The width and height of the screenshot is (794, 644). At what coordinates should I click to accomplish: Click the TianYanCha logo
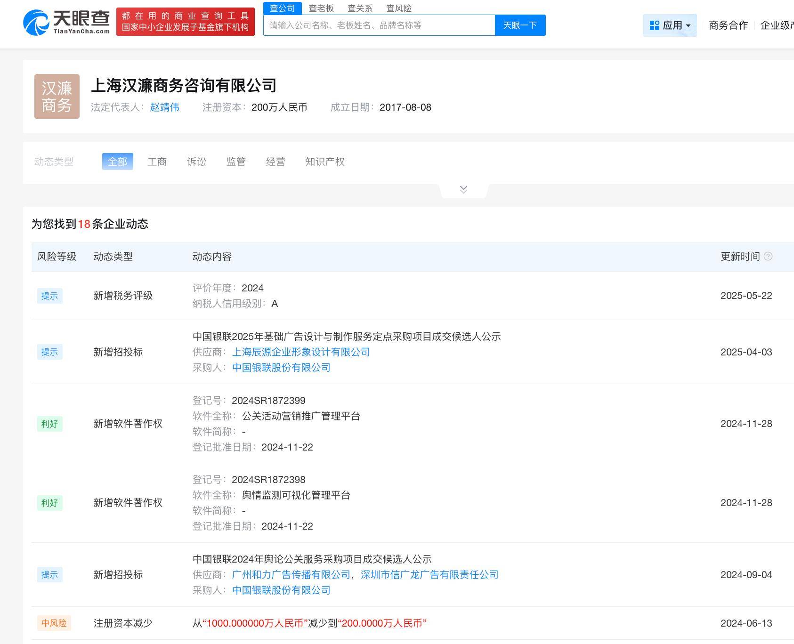66,22
